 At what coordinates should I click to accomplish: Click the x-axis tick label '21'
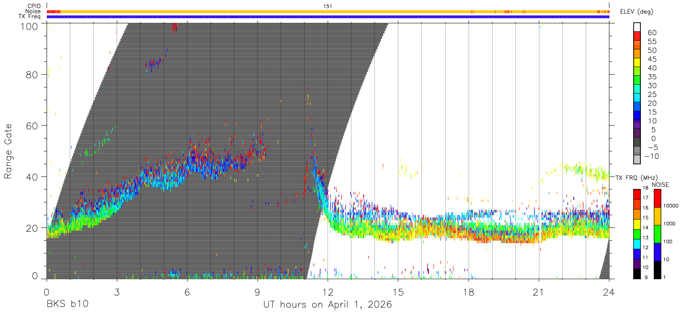(x=539, y=291)
